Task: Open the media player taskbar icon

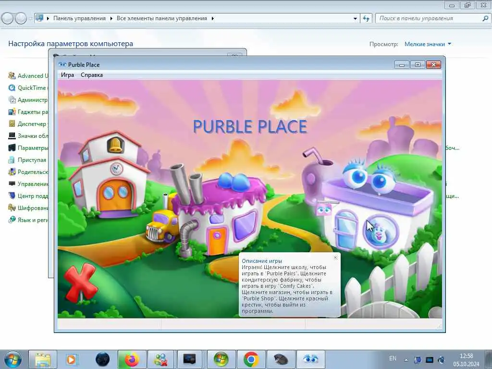Action: (71, 359)
